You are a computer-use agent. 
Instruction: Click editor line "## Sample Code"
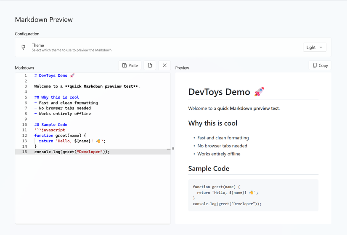(x=50, y=125)
